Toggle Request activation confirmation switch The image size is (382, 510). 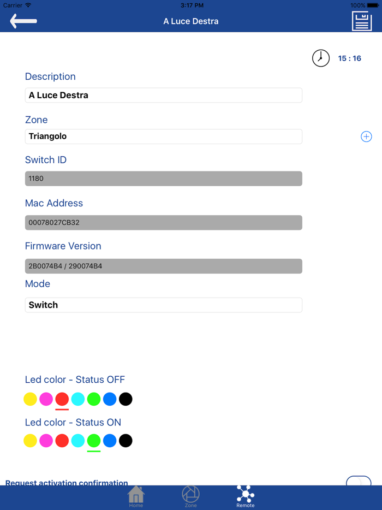tap(359, 482)
